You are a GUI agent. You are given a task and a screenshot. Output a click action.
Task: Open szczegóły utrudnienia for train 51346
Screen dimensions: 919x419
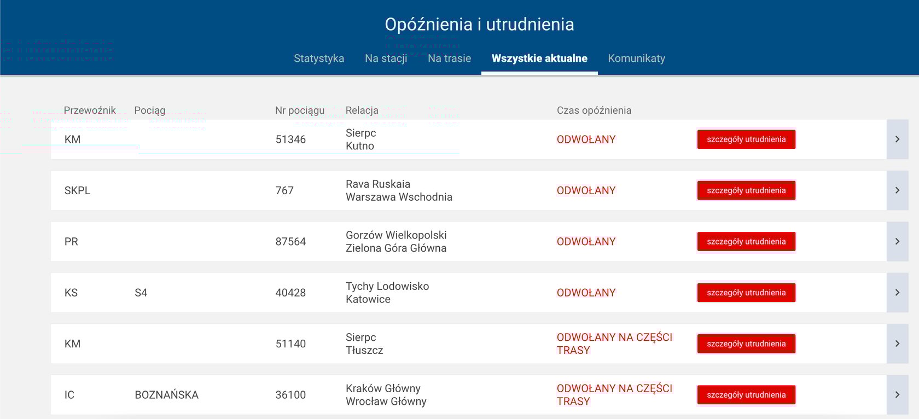746,139
